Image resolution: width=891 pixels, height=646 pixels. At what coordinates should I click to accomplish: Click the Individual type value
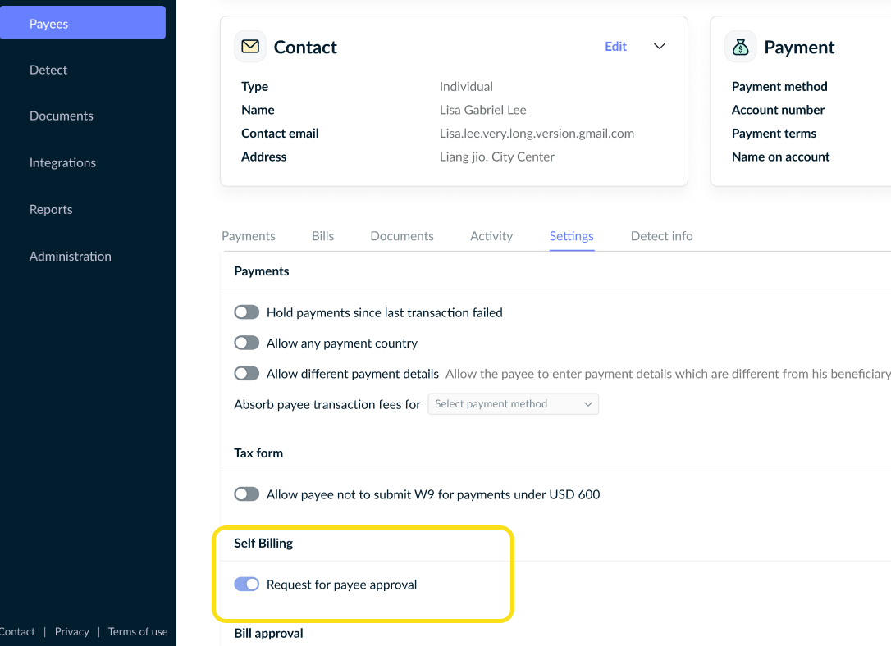466,86
